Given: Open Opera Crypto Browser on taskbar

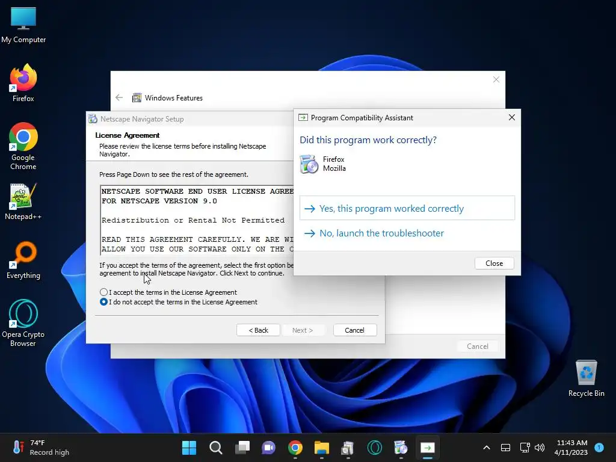Looking at the screenshot, I should click(374, 448).
